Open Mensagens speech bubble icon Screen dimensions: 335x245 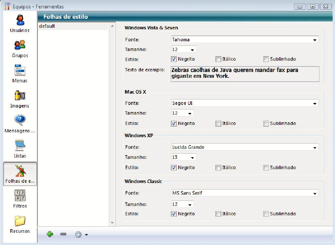(x=20, y=120)
